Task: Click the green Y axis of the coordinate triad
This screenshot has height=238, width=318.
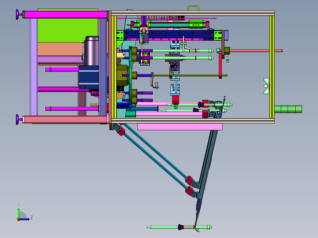Action: (19, 213)
